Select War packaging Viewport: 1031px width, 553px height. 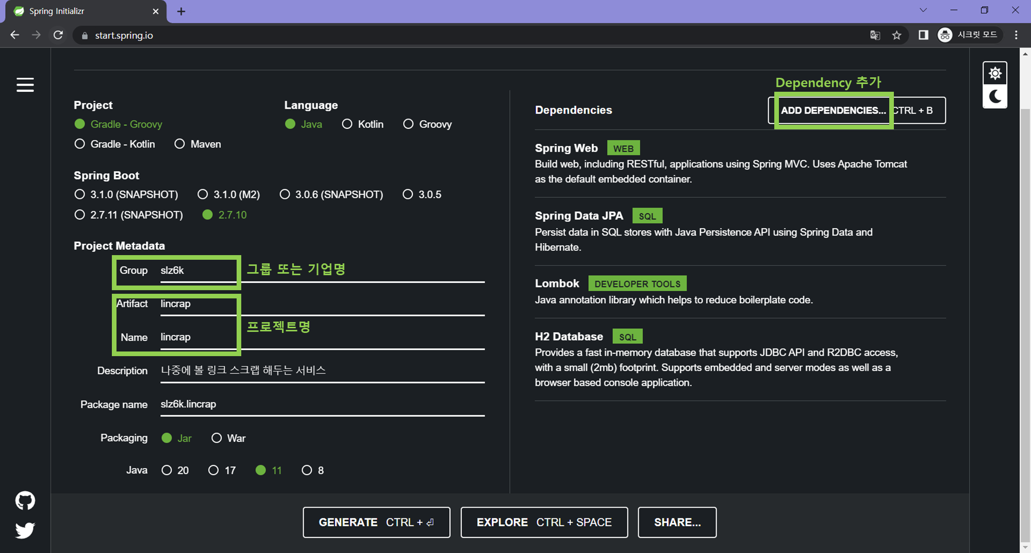click(x=228, y=438)
